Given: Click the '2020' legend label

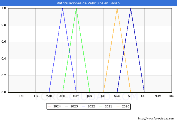Looking at the screenshot, I should (126, 107).
